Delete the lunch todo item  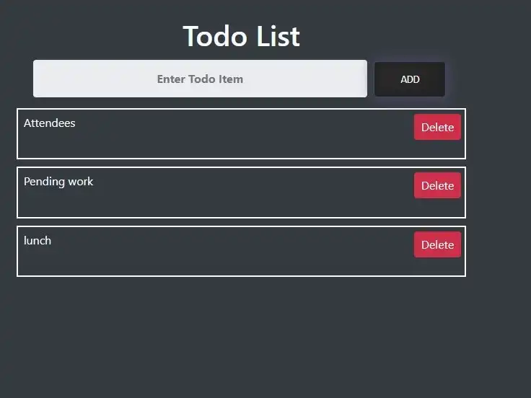[x=437, y=244]
